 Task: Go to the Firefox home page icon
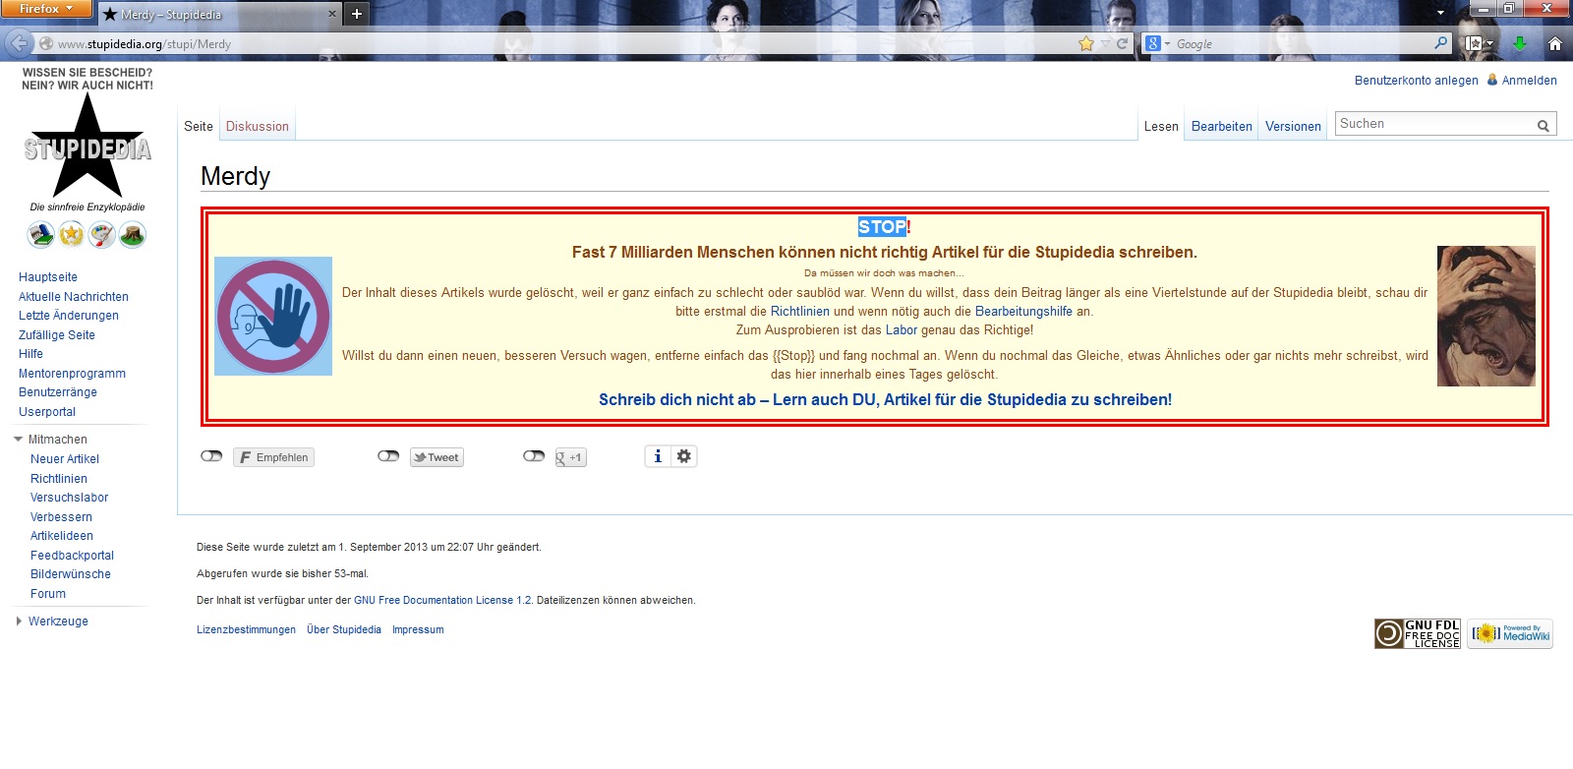pos(1555,43)
